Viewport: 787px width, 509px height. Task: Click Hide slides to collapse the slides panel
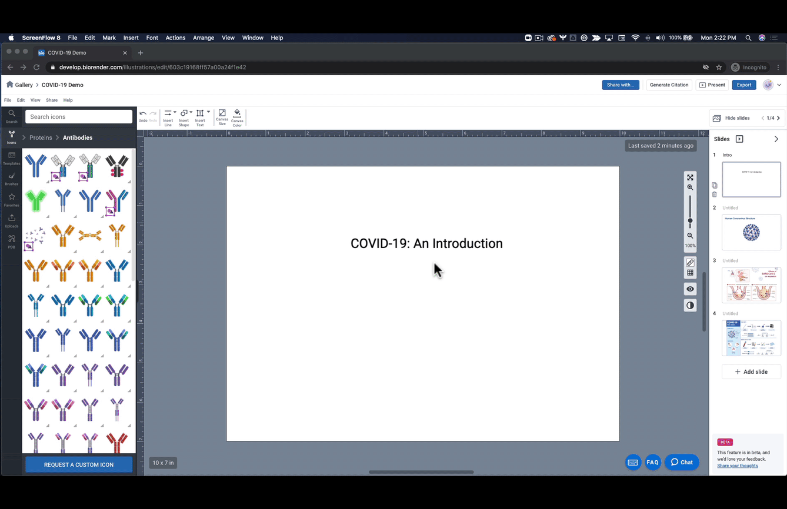[733, 118]
